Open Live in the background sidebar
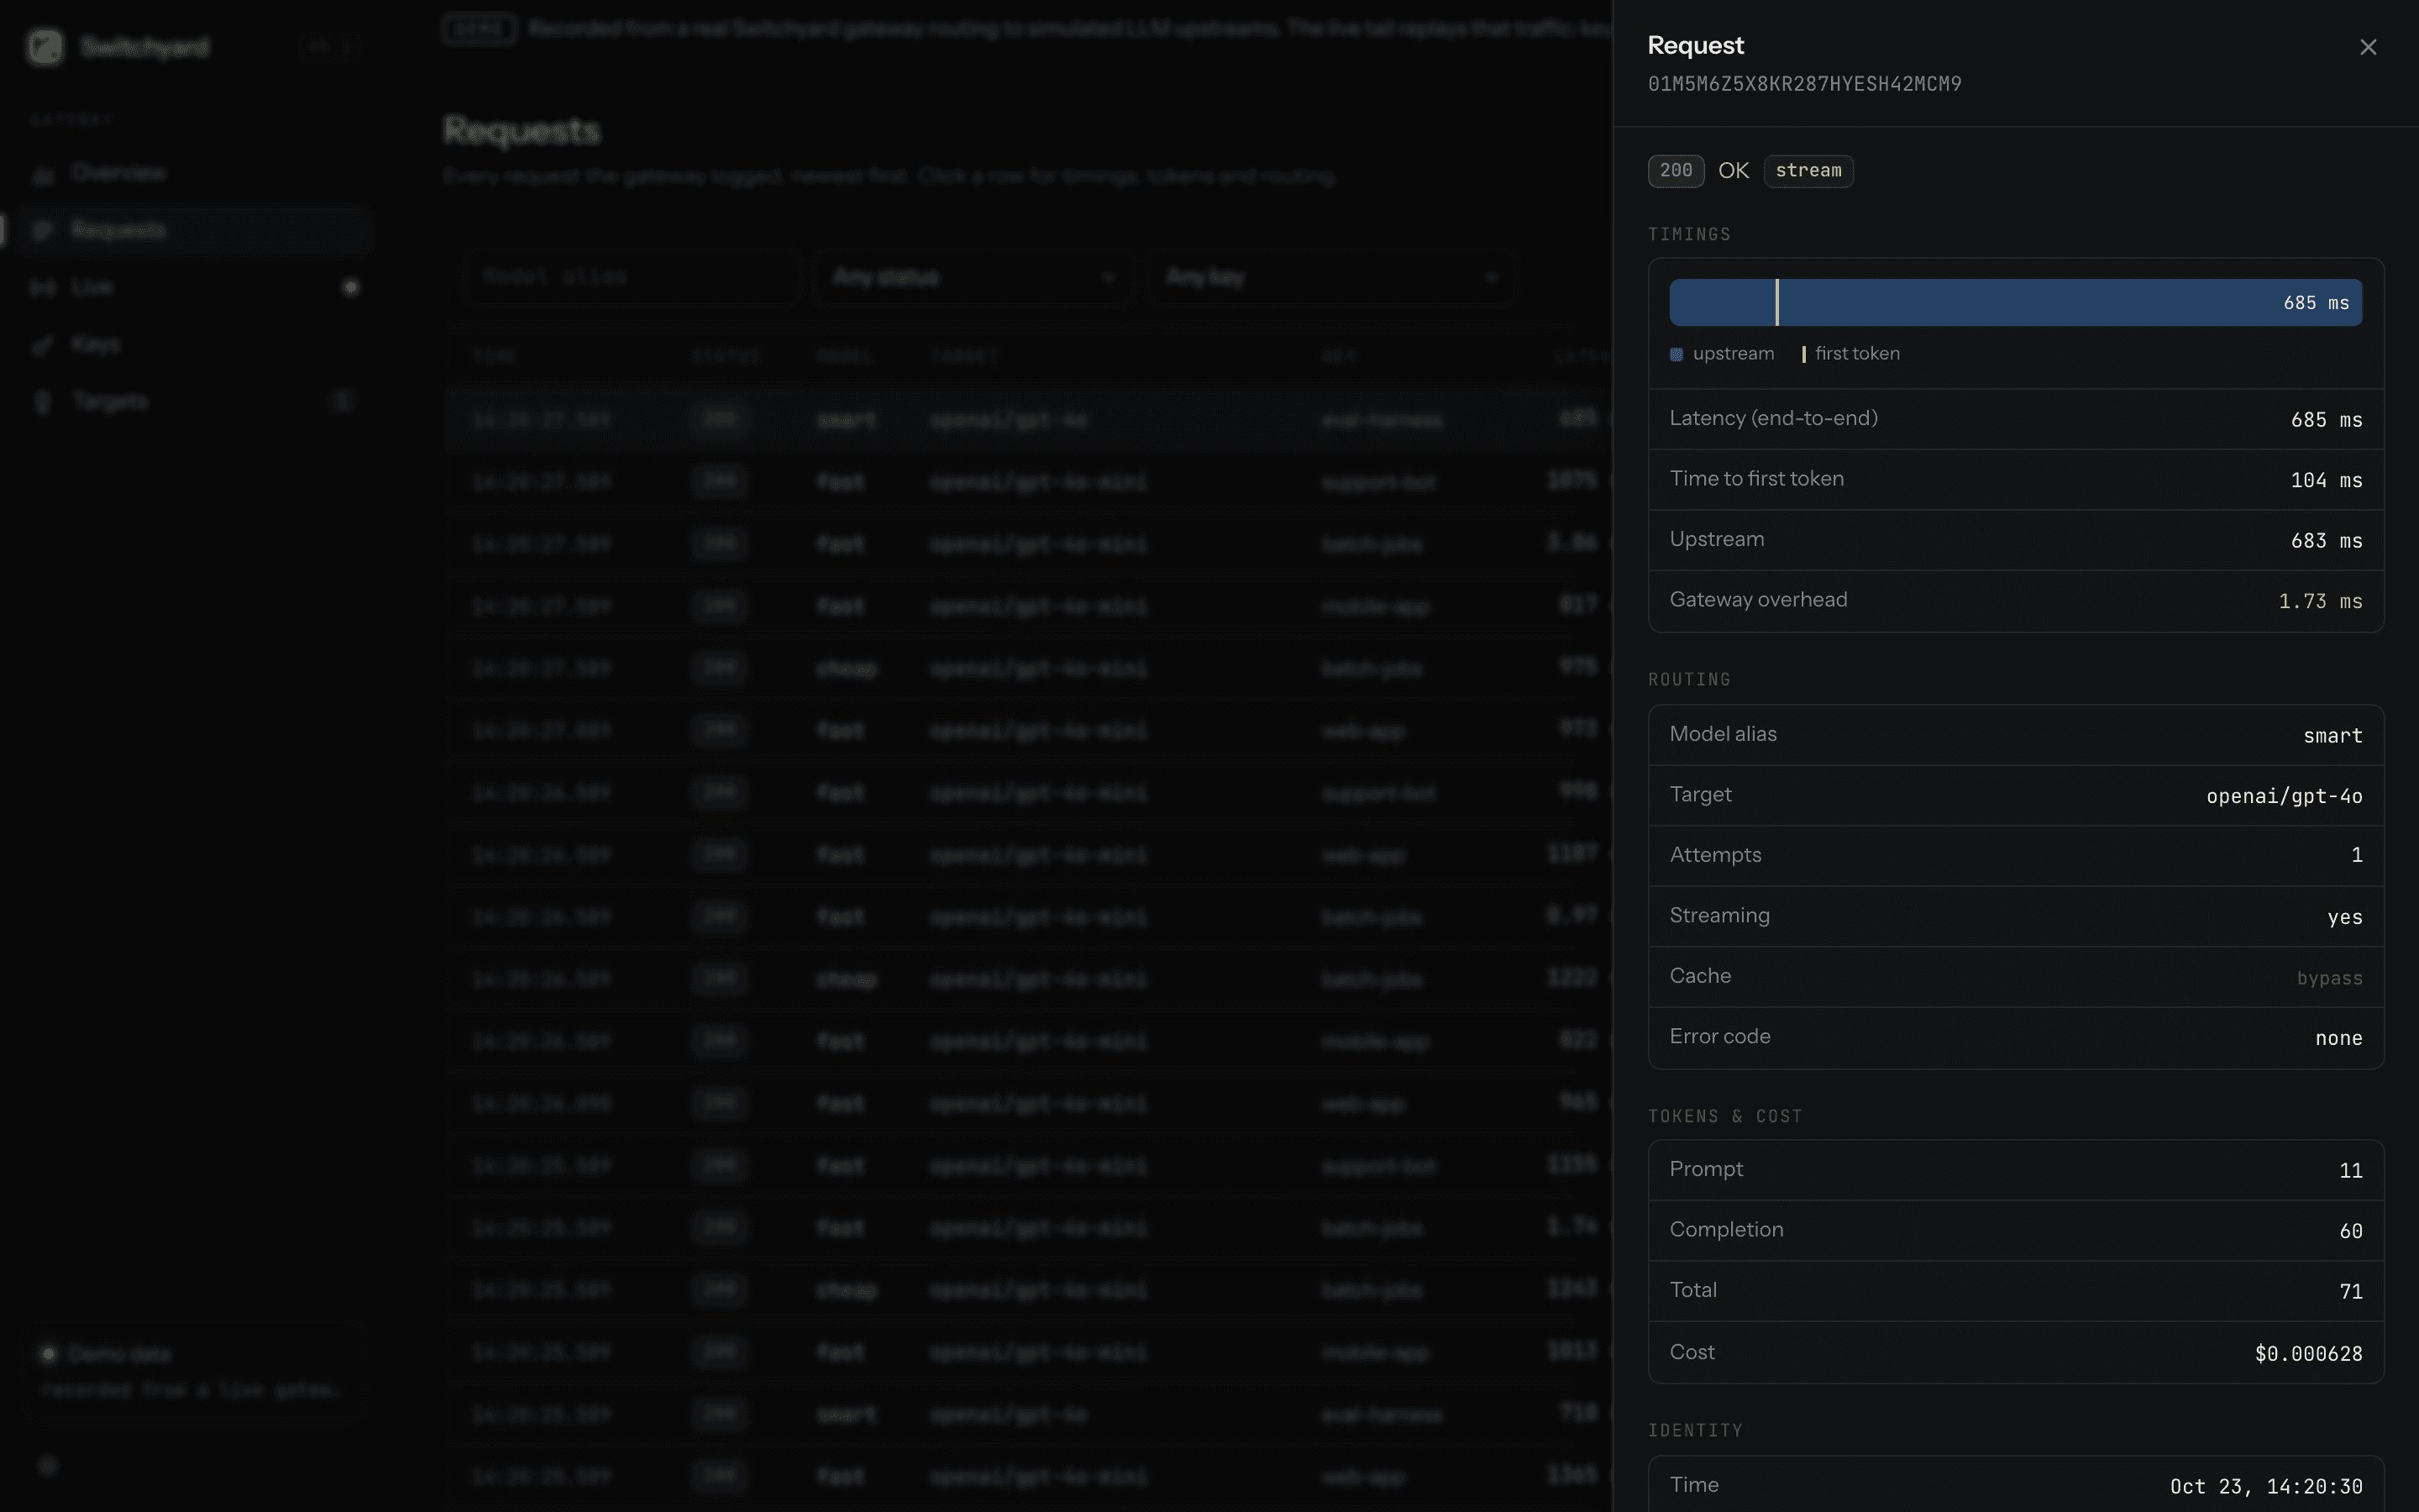 point(196,288)
